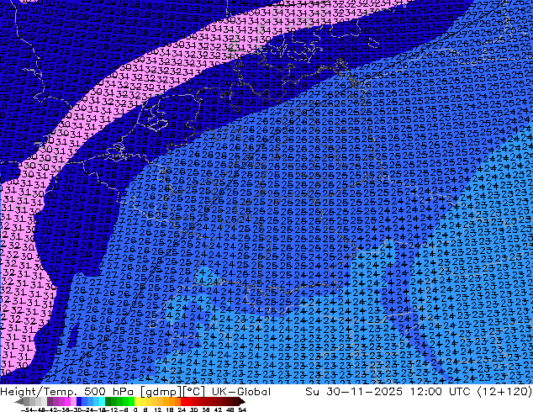Screen dimensions: 533x412
Task: Pick the cyan legend swatch near -18
Action: tap(102, 401)
